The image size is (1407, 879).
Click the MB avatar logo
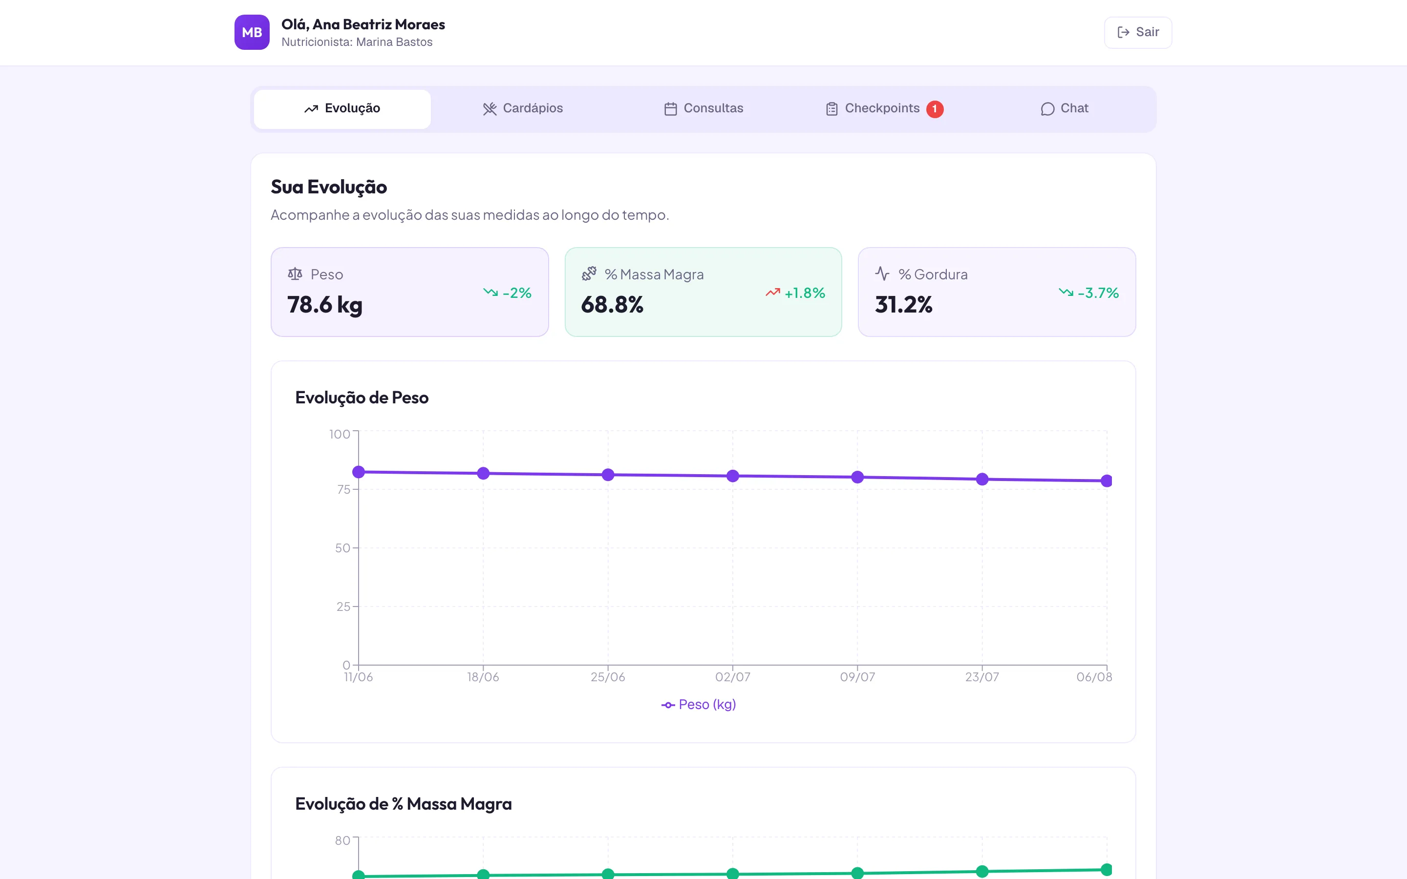[x=252, y=32]
